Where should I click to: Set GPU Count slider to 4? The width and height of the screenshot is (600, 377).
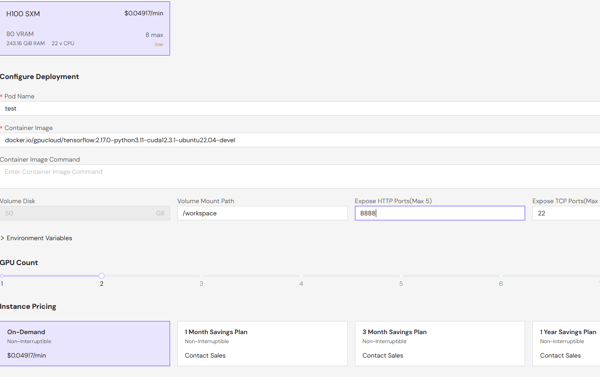(x=301, y=276)
